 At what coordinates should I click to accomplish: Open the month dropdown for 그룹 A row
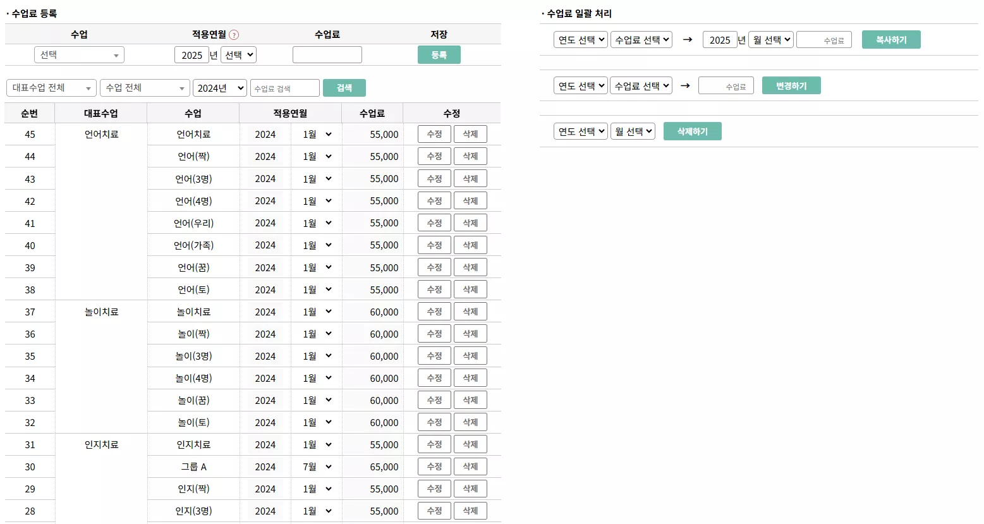point(316,466)
